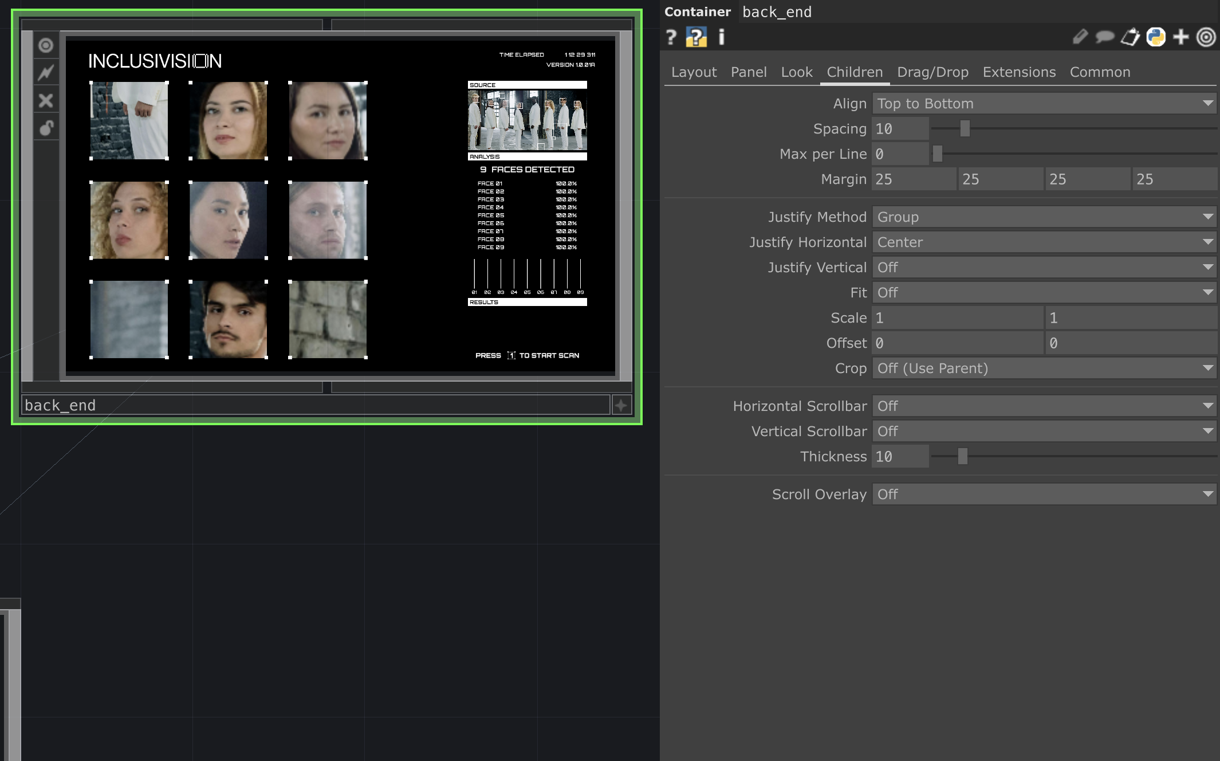Image resolution: width=1220 pixels, height=761 pixels.
Task: Toggle the bypass X flag on back_end node
Action: 46,101
